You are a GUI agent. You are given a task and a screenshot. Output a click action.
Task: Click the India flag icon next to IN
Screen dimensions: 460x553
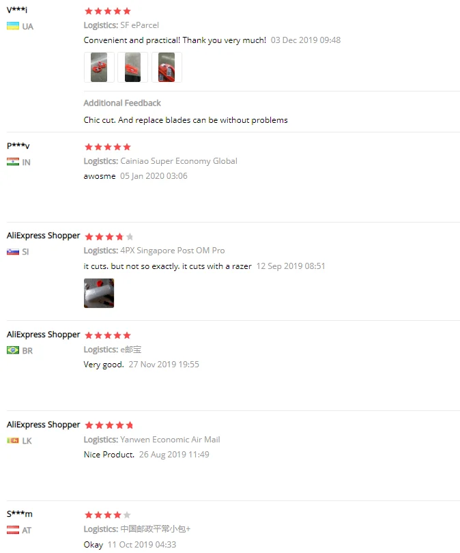(13, 162)
